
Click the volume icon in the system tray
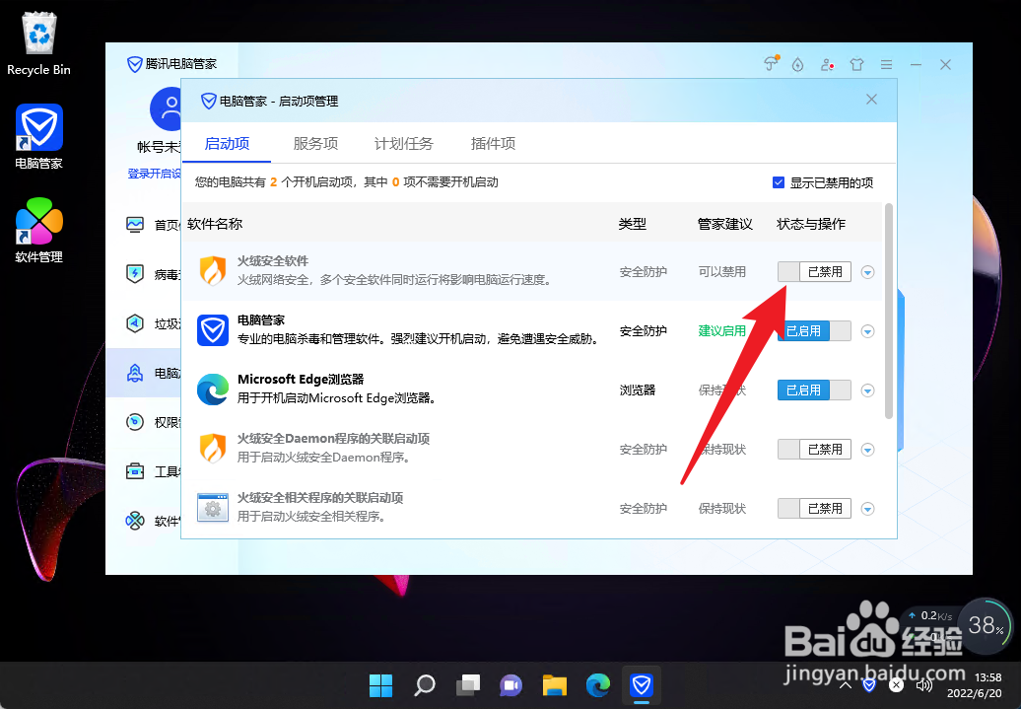pos(924,685)
